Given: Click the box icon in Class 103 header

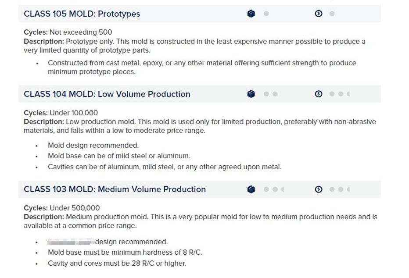Looking at the screenshot, I should [x=251, y=189].
